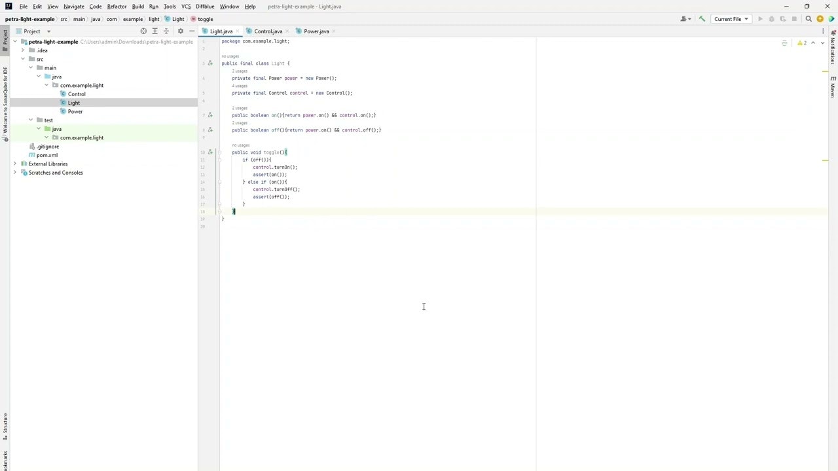Image resolution: width=838 pixels, height=471 pixels.
Task: Toggle the Project sidebar stripe button
Action: 5,41
